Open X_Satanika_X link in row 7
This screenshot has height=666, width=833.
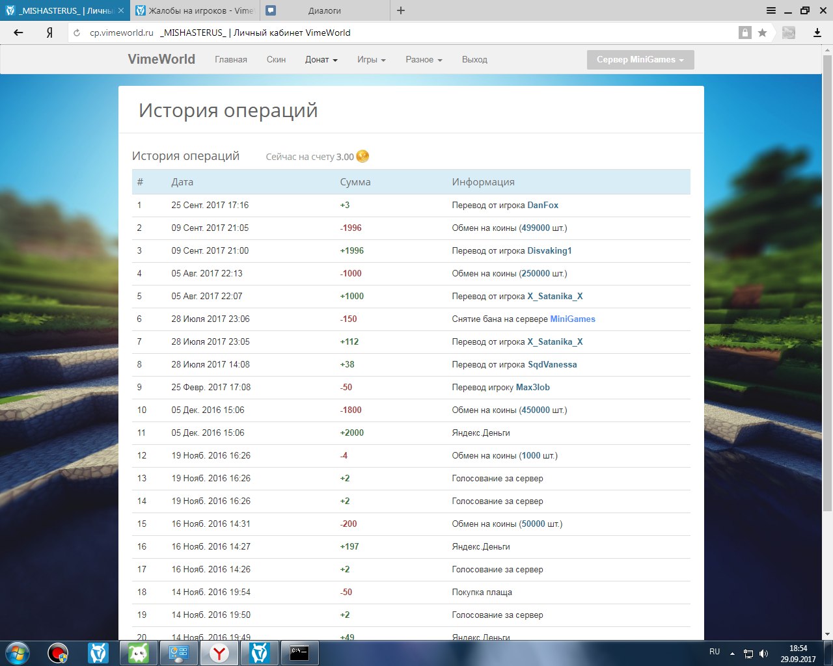(x=555, y=341)
